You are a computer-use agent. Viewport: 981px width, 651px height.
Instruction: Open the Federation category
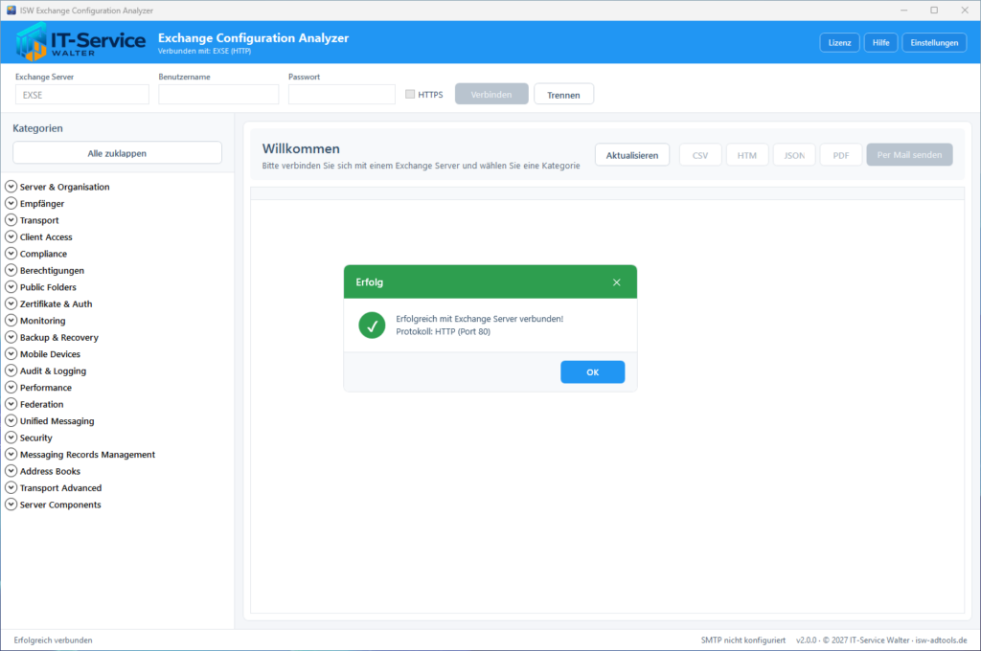tap(41, 405)
